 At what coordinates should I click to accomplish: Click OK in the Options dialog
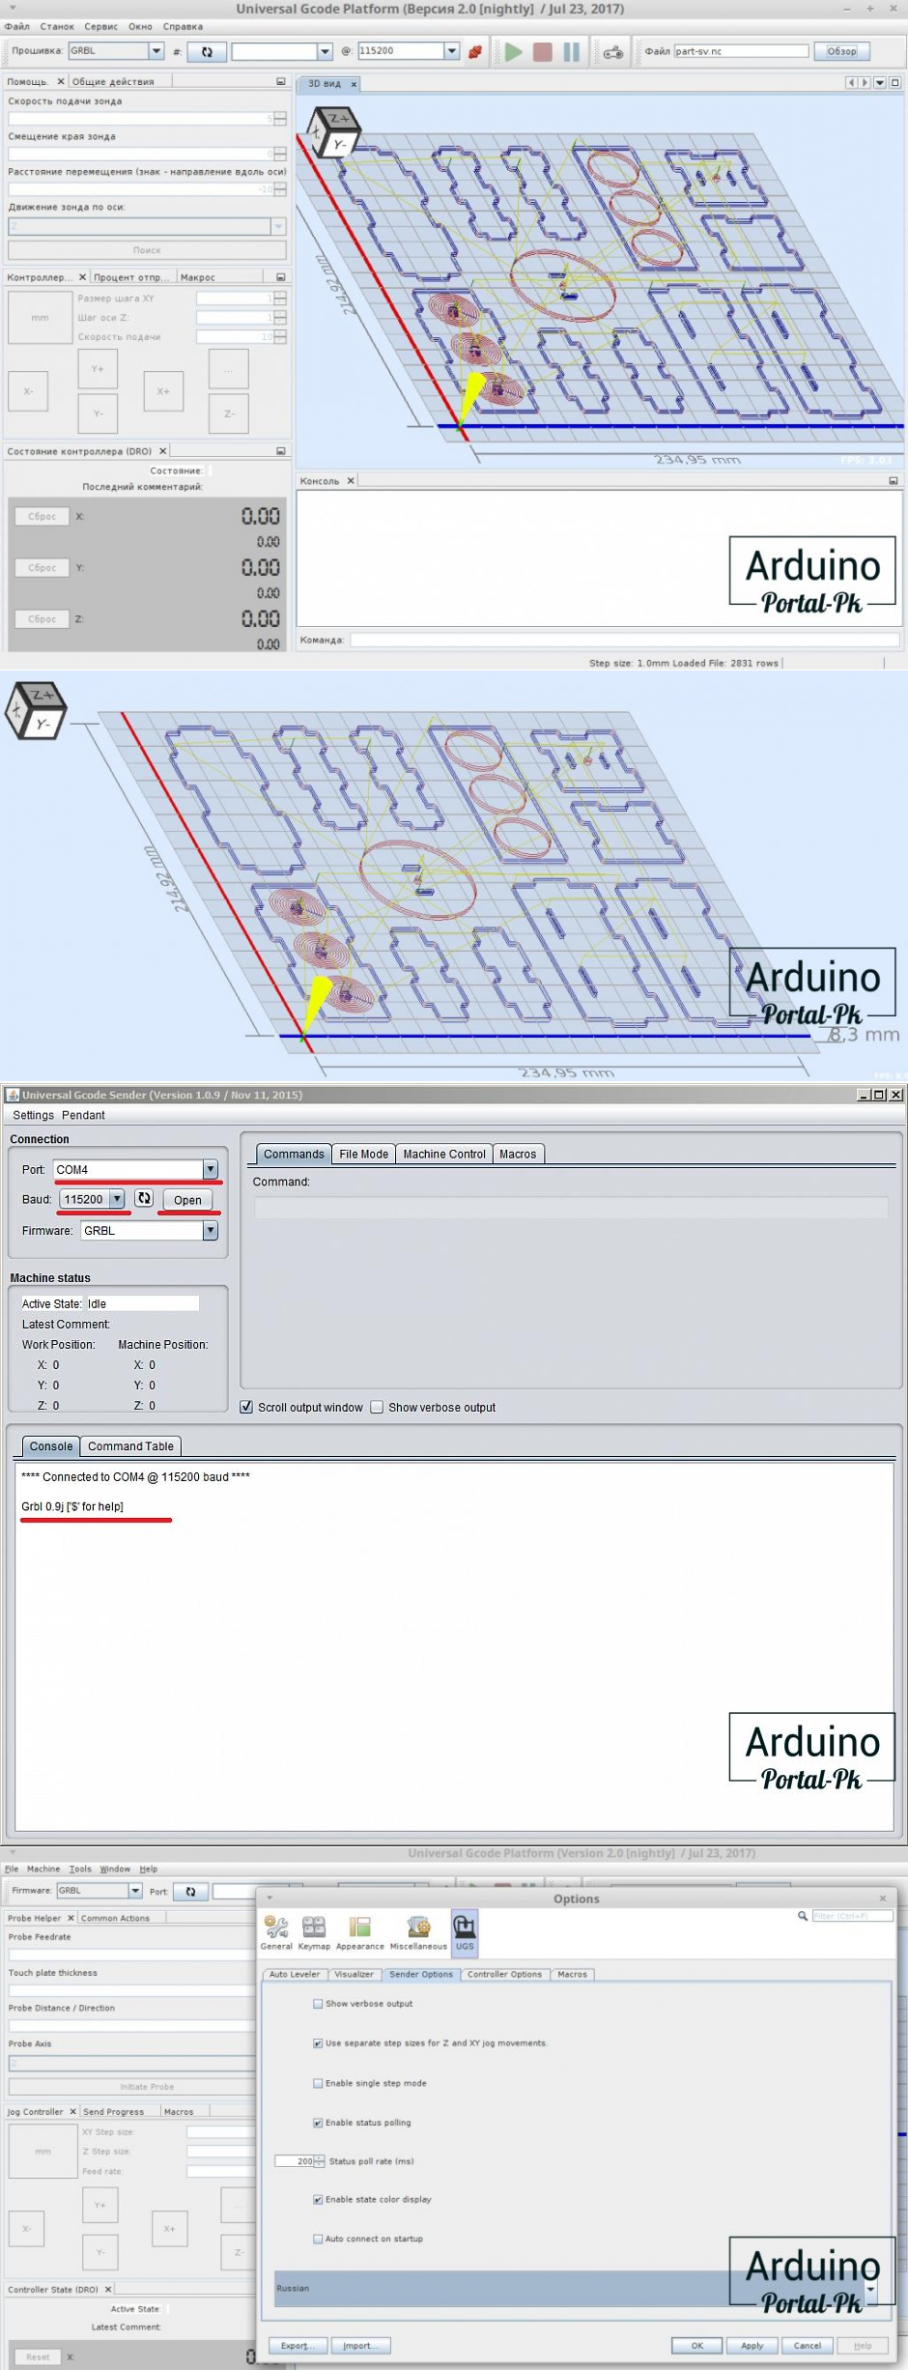pyautogui.click(x=697, y=2345)
